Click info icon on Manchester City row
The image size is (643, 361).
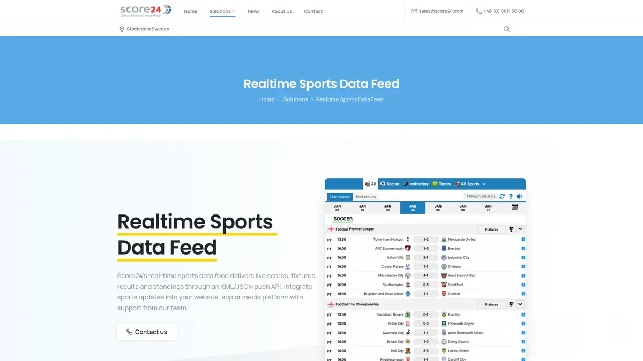tap(523, 276)
